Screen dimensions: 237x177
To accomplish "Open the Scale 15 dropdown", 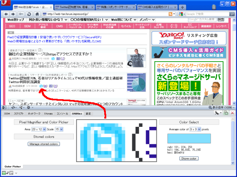I will pyautogui.click(x=59, y=129).
